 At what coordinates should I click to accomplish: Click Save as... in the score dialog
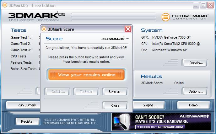(115, 92)
